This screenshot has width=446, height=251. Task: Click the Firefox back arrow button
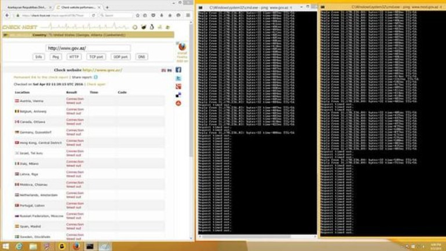[x=8, y=16]
